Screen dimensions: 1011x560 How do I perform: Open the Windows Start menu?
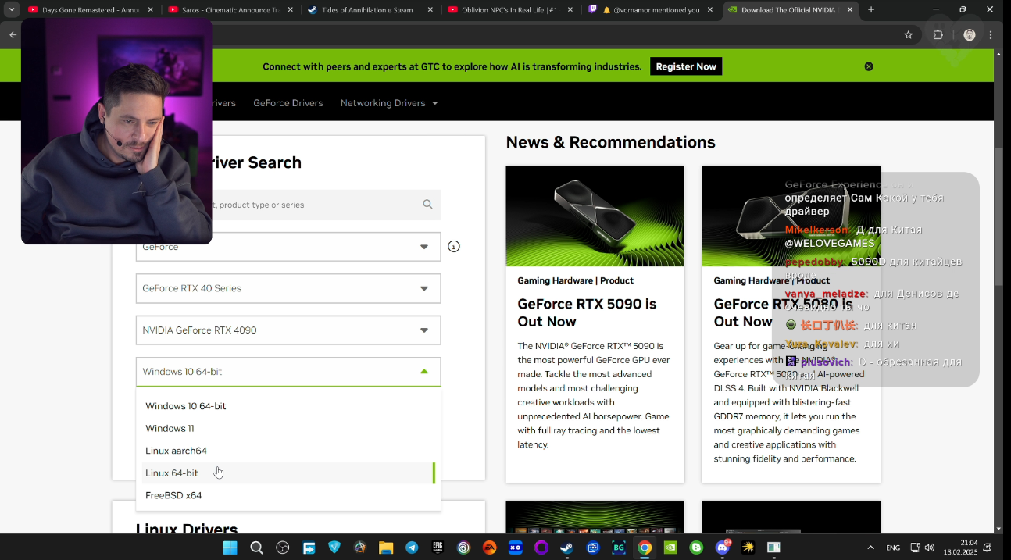click(x=230, y=548)
